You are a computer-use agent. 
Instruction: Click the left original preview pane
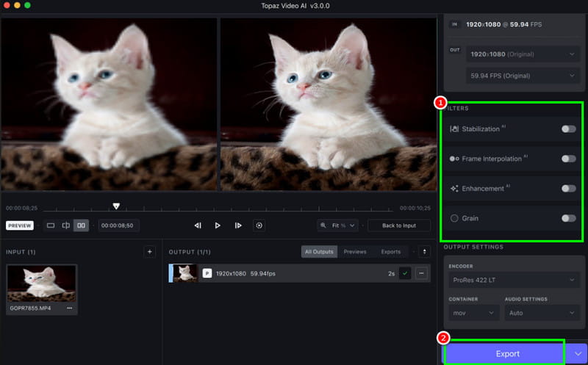coord(109,104)
